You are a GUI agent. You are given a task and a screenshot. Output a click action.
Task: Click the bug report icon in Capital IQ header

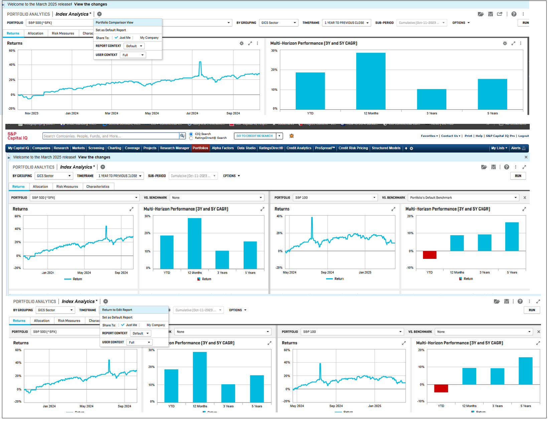pos(291,136)
